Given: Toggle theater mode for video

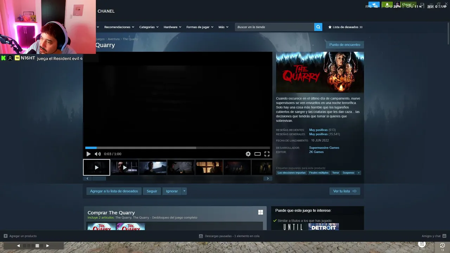Looking at the screenshot, I should coord(257,154).
